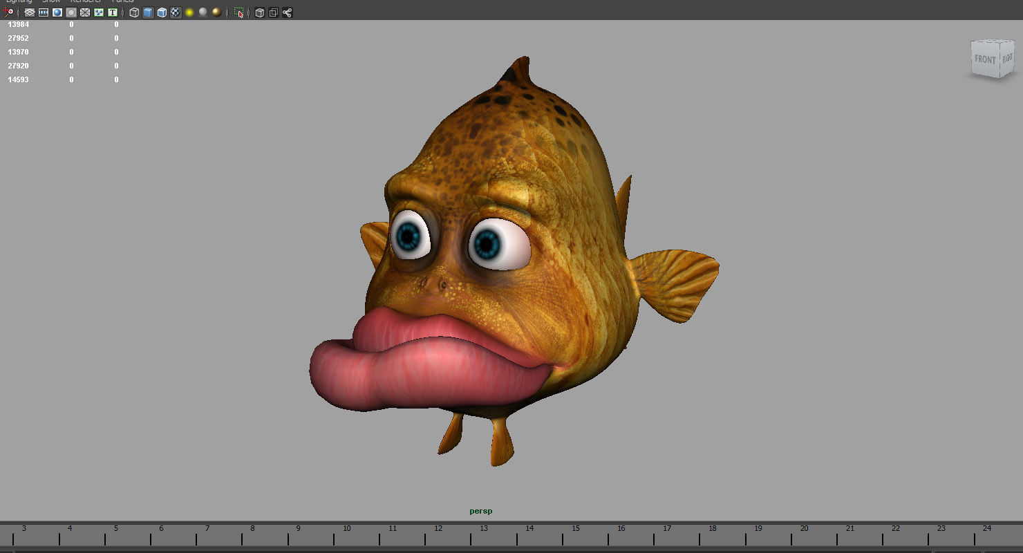Toggle the film gate overlay
This screenshot has width=1023, height=553.
(x=44, y=12)
